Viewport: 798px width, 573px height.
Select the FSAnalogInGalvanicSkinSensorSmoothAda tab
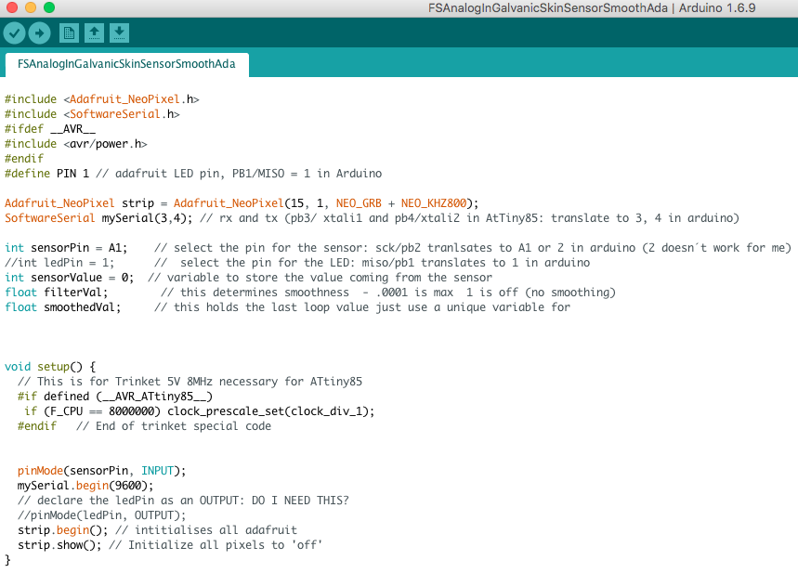tap(126, 65)
